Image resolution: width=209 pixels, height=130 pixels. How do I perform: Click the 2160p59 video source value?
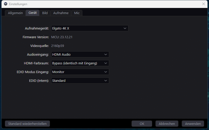pos(58,46)
